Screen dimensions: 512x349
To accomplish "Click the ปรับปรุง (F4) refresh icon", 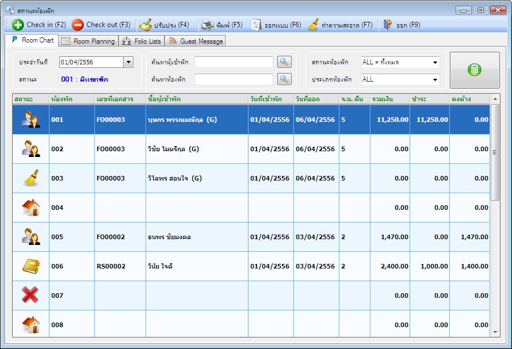I will [146, 25].
